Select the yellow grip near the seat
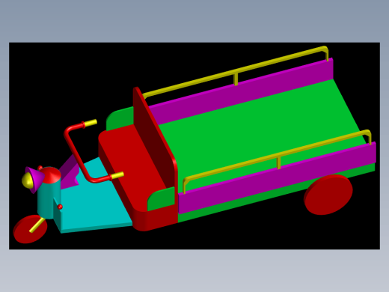The image size is (389, 292). click(x=117, y=175)
